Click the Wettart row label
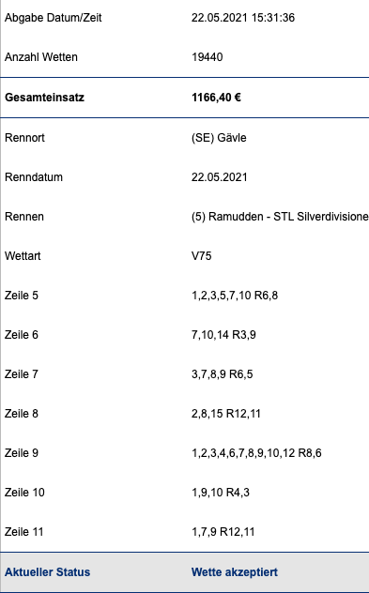The image size is (369, 593). pyautogui.click(x=23, y=256)
